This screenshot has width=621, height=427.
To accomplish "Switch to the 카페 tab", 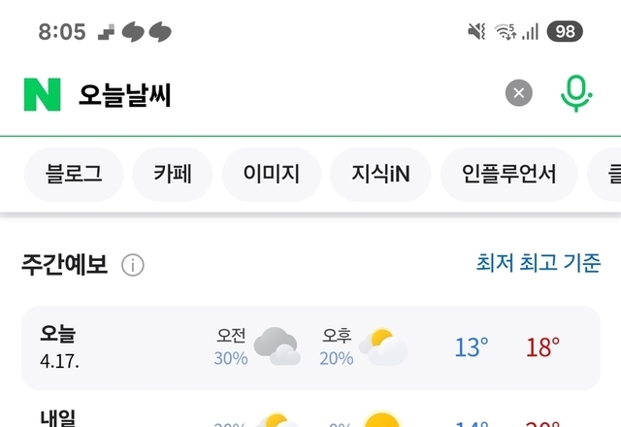I will pos(173,175).
